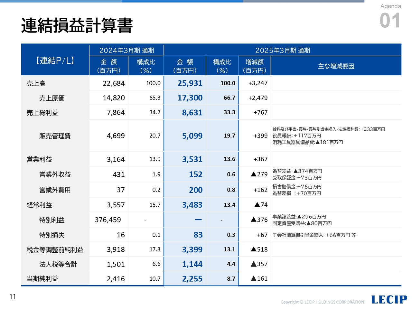Click the 17,300 cost value
Screen dimensions: 412x309
[x=190, y=98]
